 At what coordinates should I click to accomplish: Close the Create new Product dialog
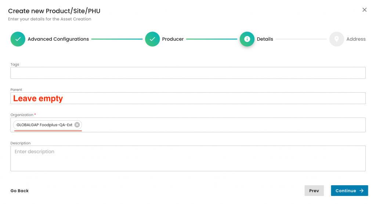(x=365, y=10)
